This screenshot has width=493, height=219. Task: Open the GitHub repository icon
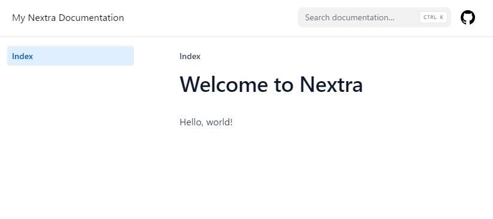click(467, 17)
